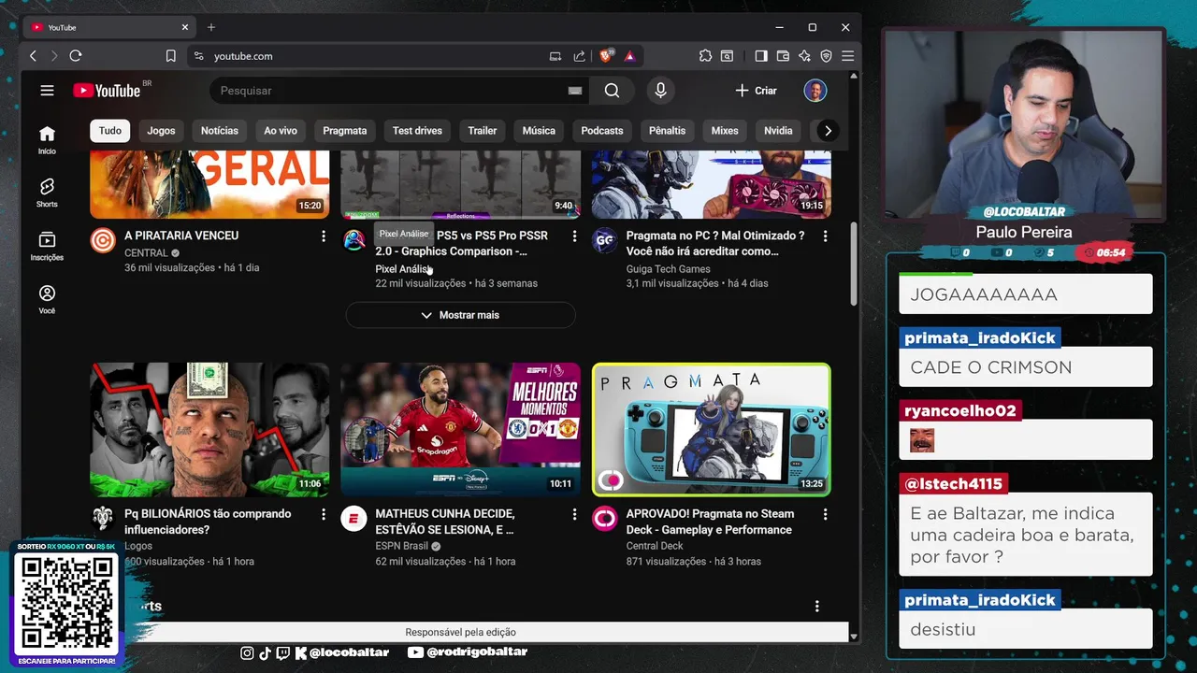Close the YouTube browser tab
1197x673 pixels.
point(185,27)
